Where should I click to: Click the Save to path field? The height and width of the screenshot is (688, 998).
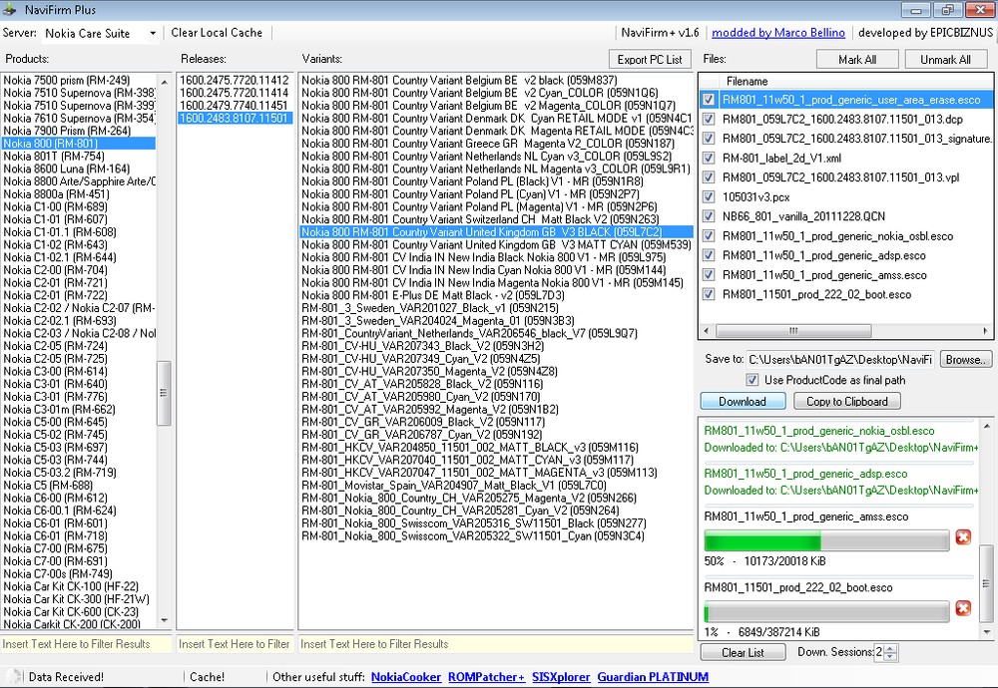pos(840,360)
